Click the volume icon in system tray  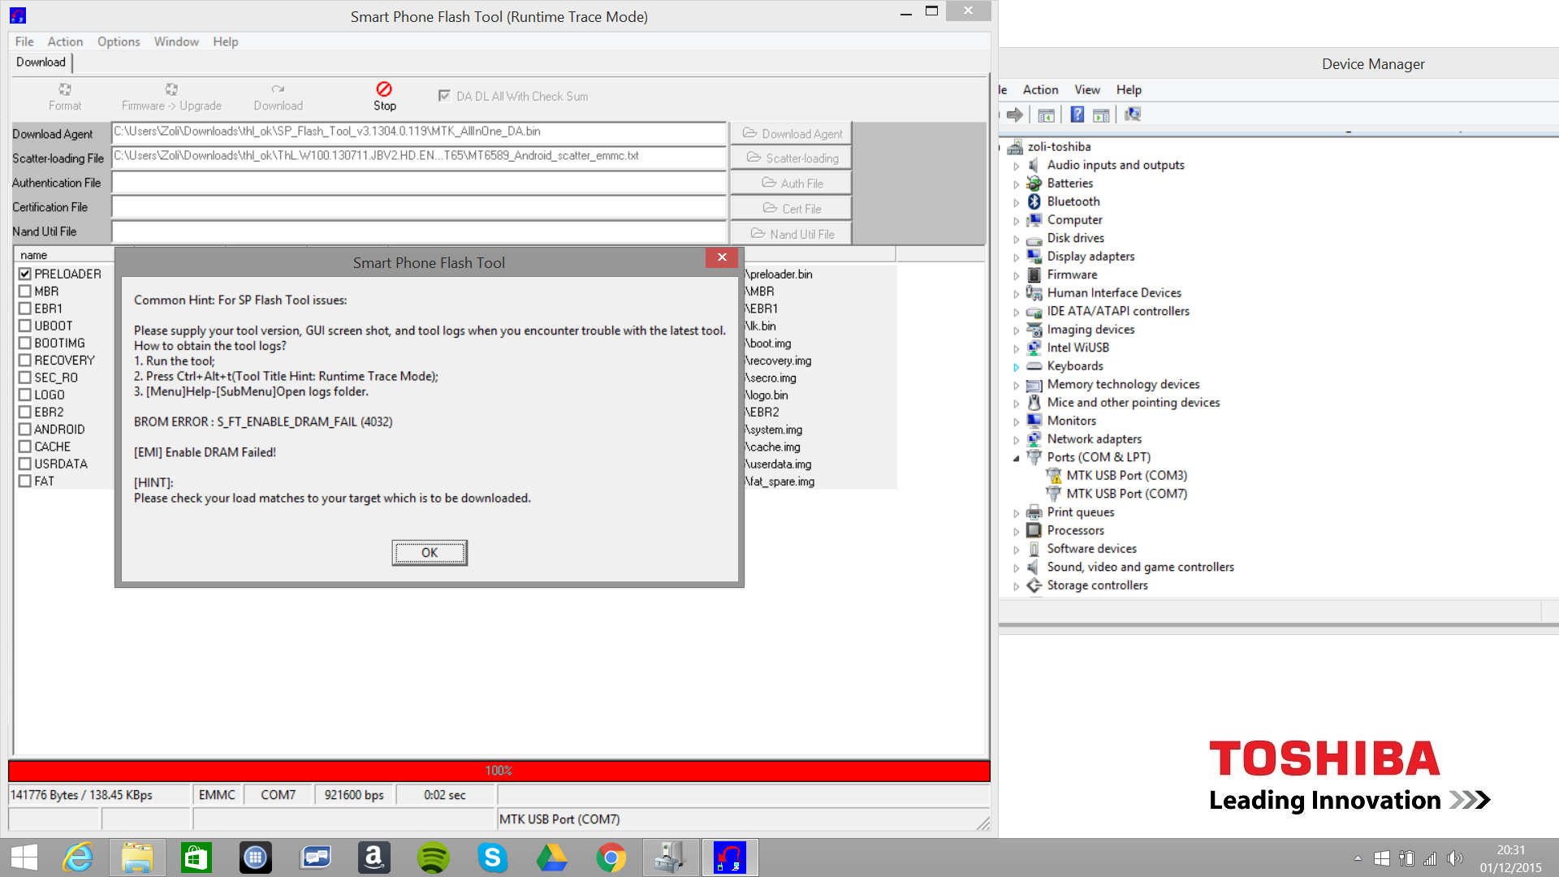click(x=1454, y=858)
